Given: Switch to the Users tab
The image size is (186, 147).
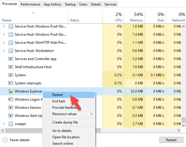Looking at the screenshot, I should 83,4.
